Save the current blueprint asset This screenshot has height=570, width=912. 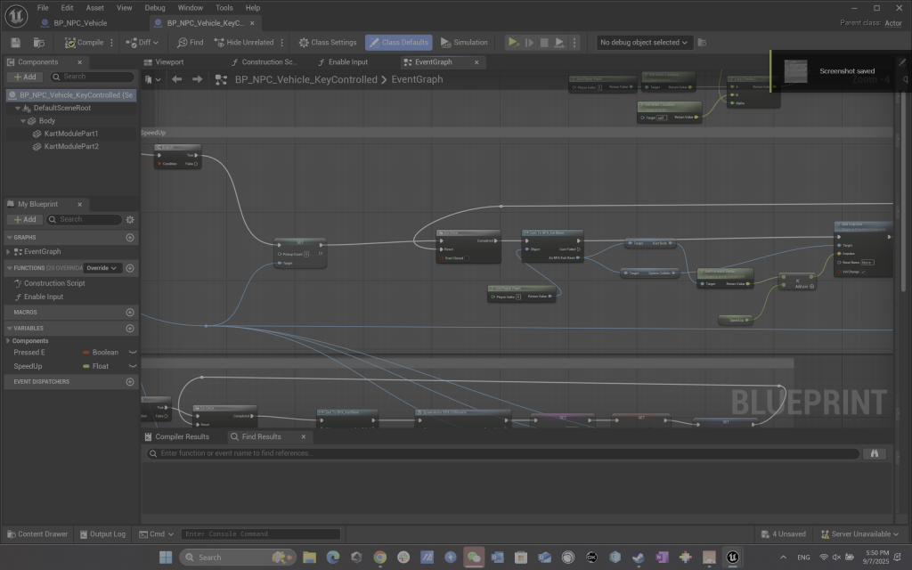tap(16, 42)
